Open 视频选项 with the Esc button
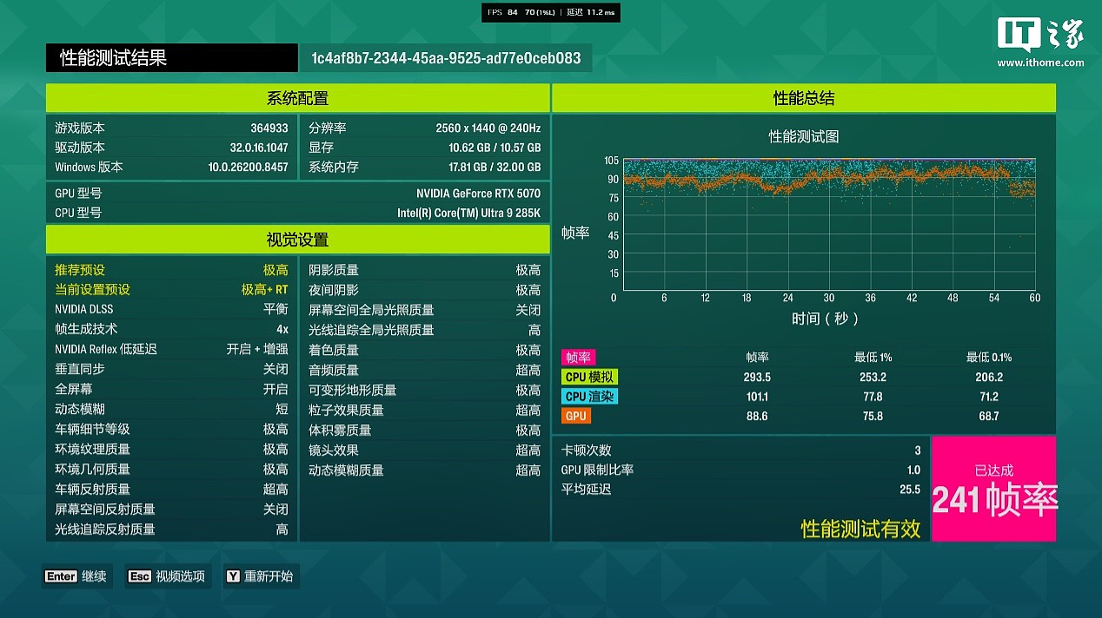This screenshot has height=618, width=1102. [168, 576]
